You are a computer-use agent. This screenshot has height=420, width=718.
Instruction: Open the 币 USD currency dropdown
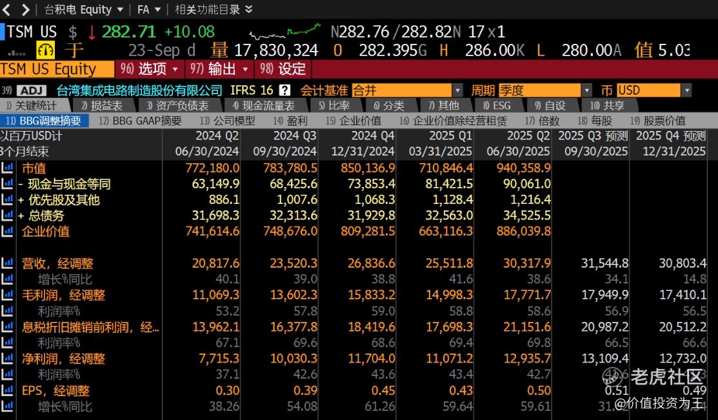point(654,90)
